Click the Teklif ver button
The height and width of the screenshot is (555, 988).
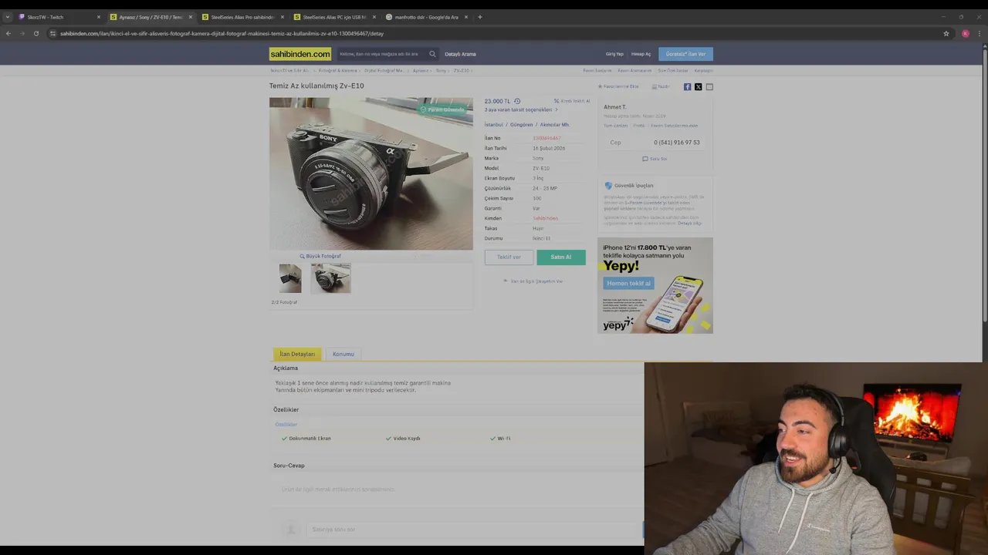click(x=509, y=257)
